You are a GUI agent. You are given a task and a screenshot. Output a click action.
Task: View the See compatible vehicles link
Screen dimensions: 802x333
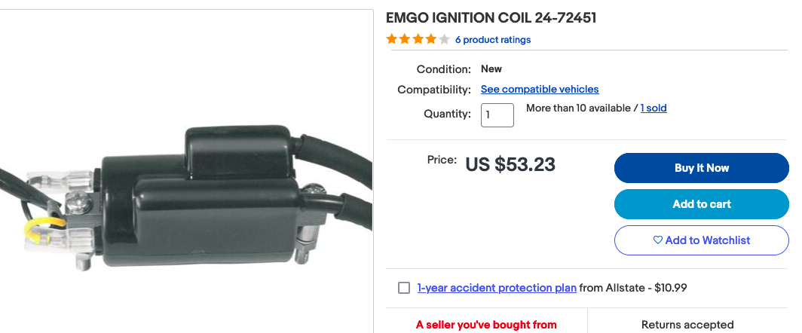[x=540, y=89]
